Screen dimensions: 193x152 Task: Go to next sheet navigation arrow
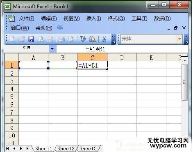pyautogui.click(x=21, y=148)
